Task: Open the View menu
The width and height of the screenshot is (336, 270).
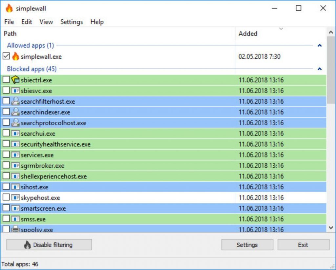Action: 46,22
